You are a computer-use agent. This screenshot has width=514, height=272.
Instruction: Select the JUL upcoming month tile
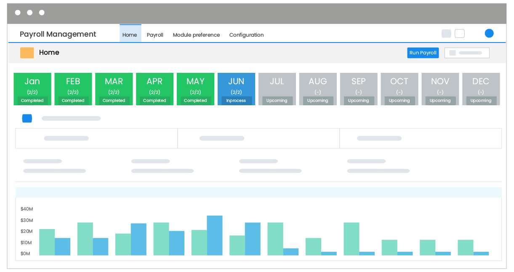pyautogui.click(x=277, y=89)
